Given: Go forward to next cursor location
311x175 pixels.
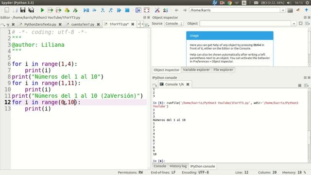Looking at the screenshot, I should [x=185, y=10].
